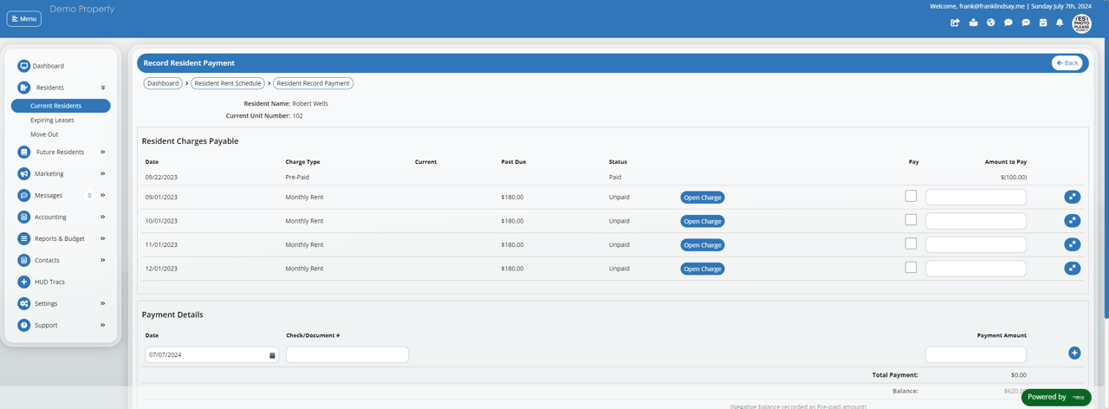
Task: Open HUD Tracs plus icon in sidebar
Action: point(24,282)
